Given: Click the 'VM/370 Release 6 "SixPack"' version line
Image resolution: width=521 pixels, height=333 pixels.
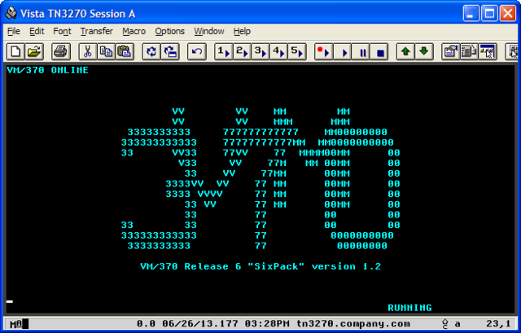Looking at the screenshot, I should point(260,266).
